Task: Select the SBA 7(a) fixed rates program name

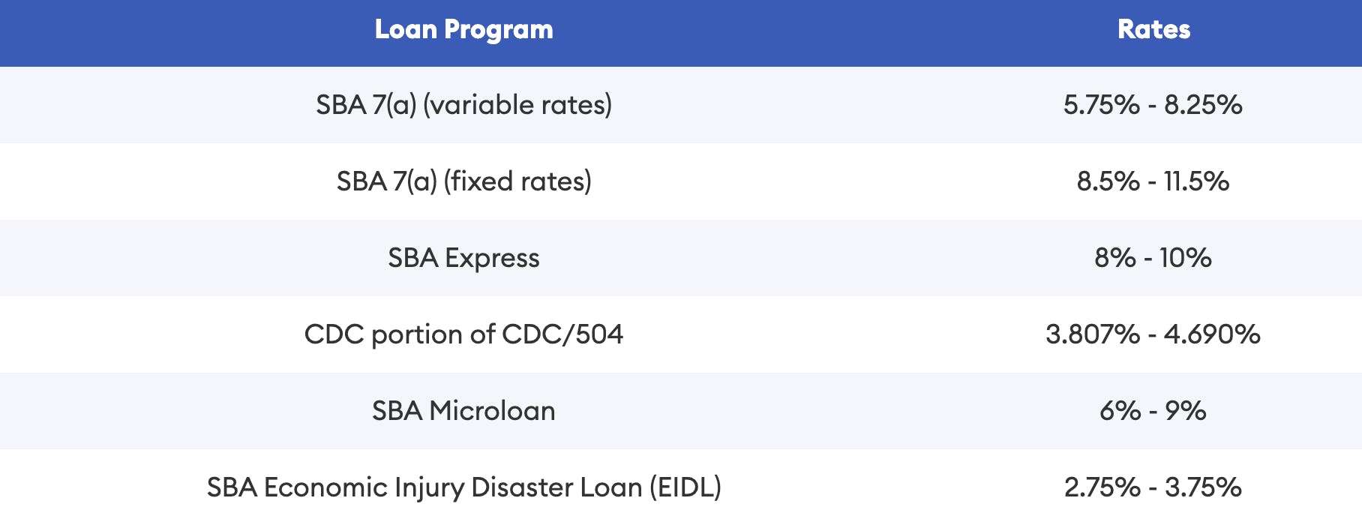Action: point(463,181)
